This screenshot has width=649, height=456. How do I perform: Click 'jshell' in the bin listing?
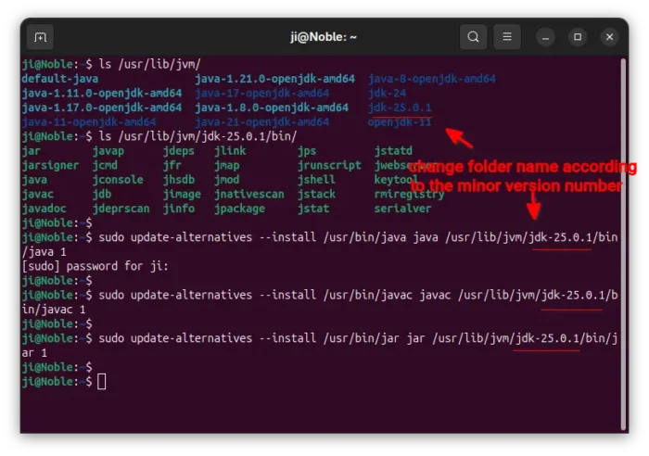[316, 180]
